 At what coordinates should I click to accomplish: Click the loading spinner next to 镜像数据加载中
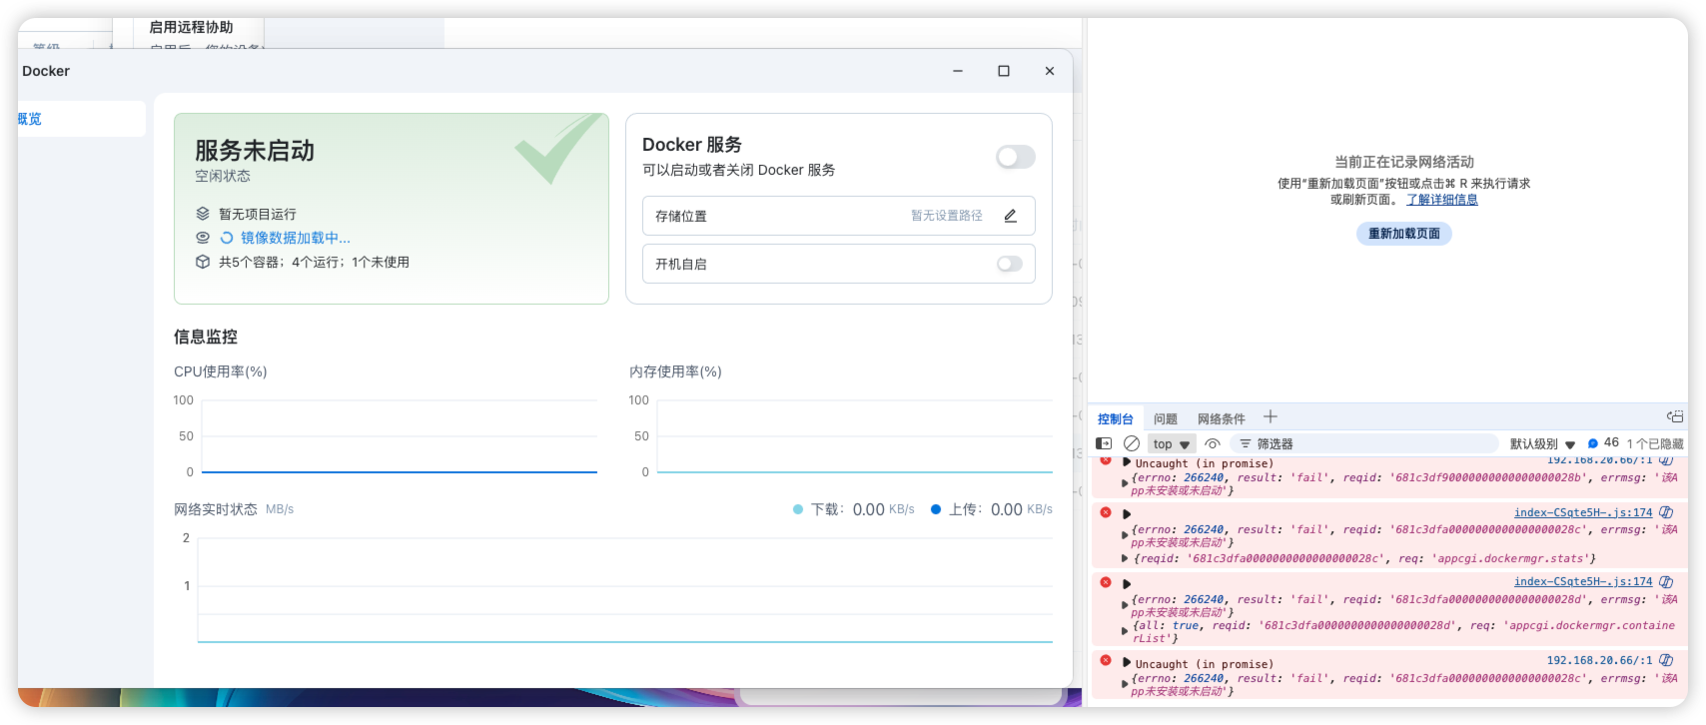[x=227, y=238]
